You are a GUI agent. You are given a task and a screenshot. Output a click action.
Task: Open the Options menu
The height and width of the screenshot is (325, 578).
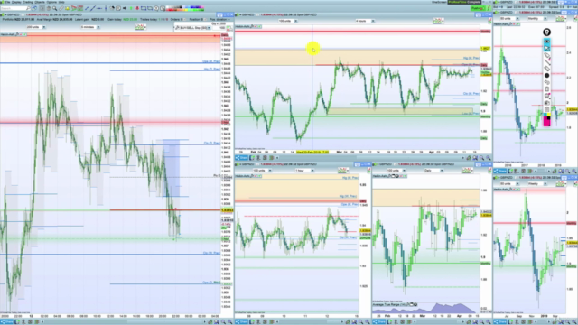[51, 2]
